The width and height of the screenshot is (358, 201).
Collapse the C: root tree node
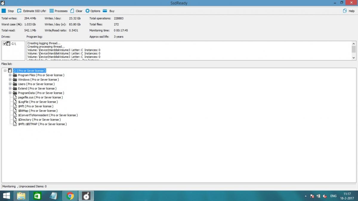click(5, 71)
